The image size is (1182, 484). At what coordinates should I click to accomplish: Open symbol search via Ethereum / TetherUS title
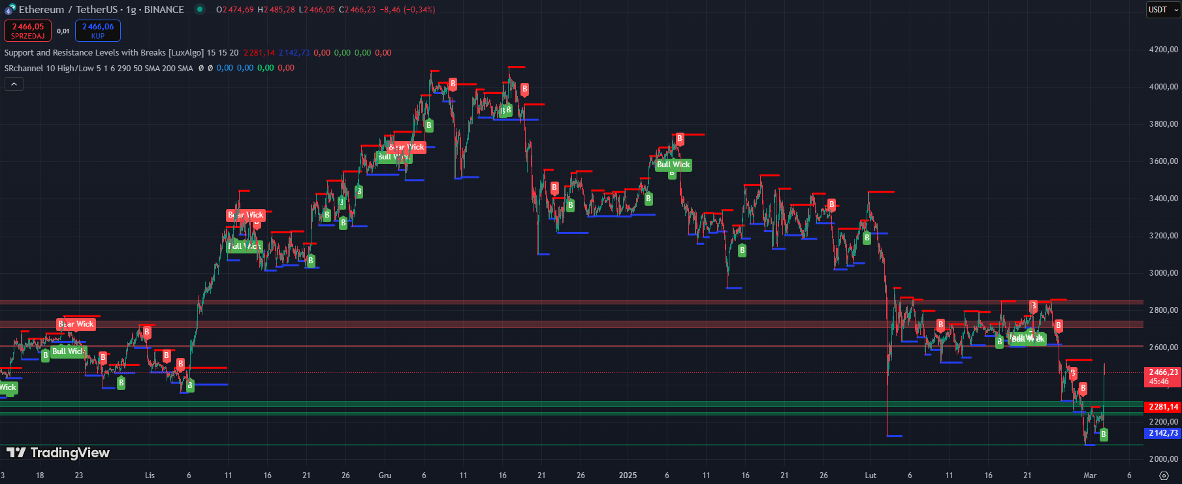(101, 10)
